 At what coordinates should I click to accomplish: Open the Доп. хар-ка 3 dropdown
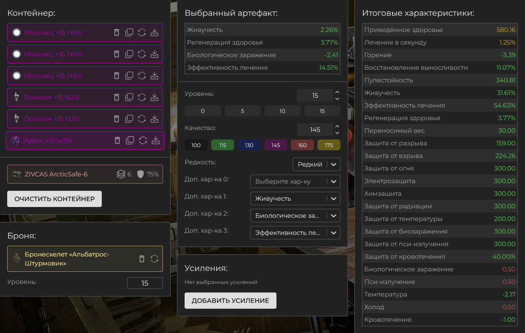point(295,233)
